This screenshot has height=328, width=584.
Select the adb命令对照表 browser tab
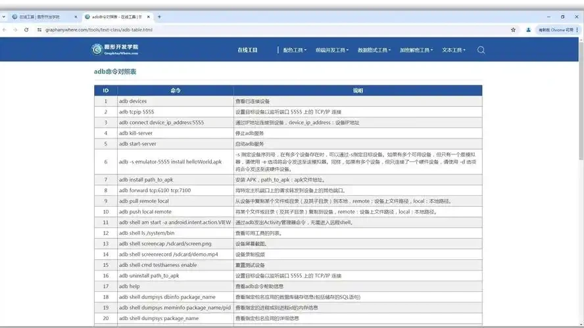(x=117, y=16)
